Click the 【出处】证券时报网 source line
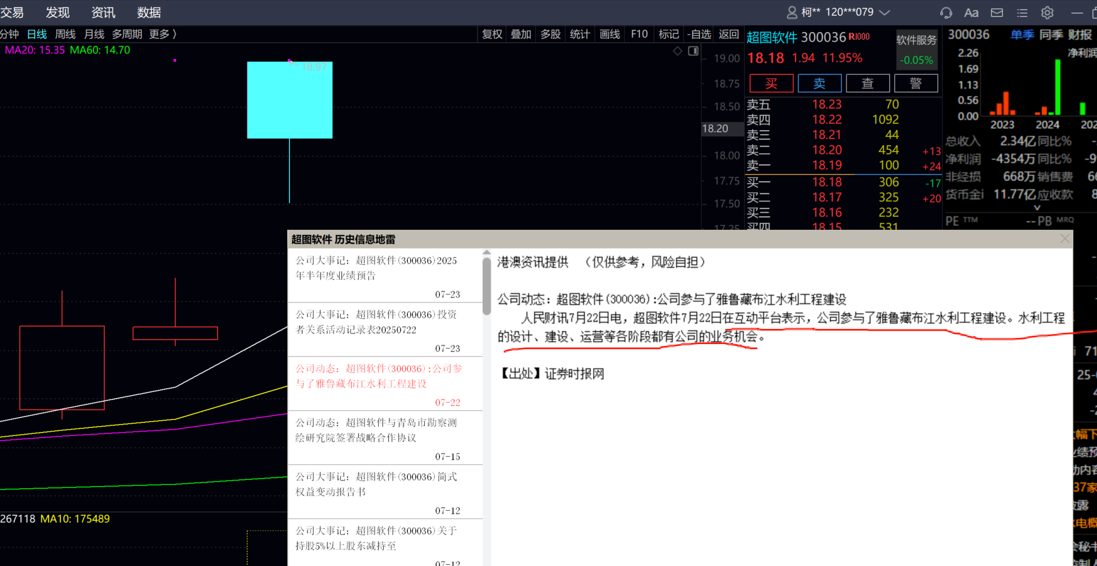The image size is (1097, 566). [x=552, y=373]
